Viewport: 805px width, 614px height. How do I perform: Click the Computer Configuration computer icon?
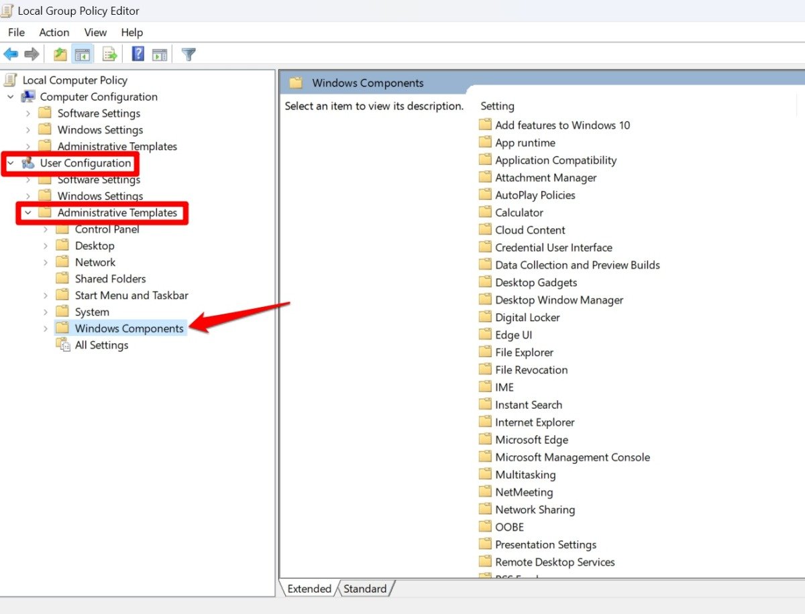tap(29, 97)
